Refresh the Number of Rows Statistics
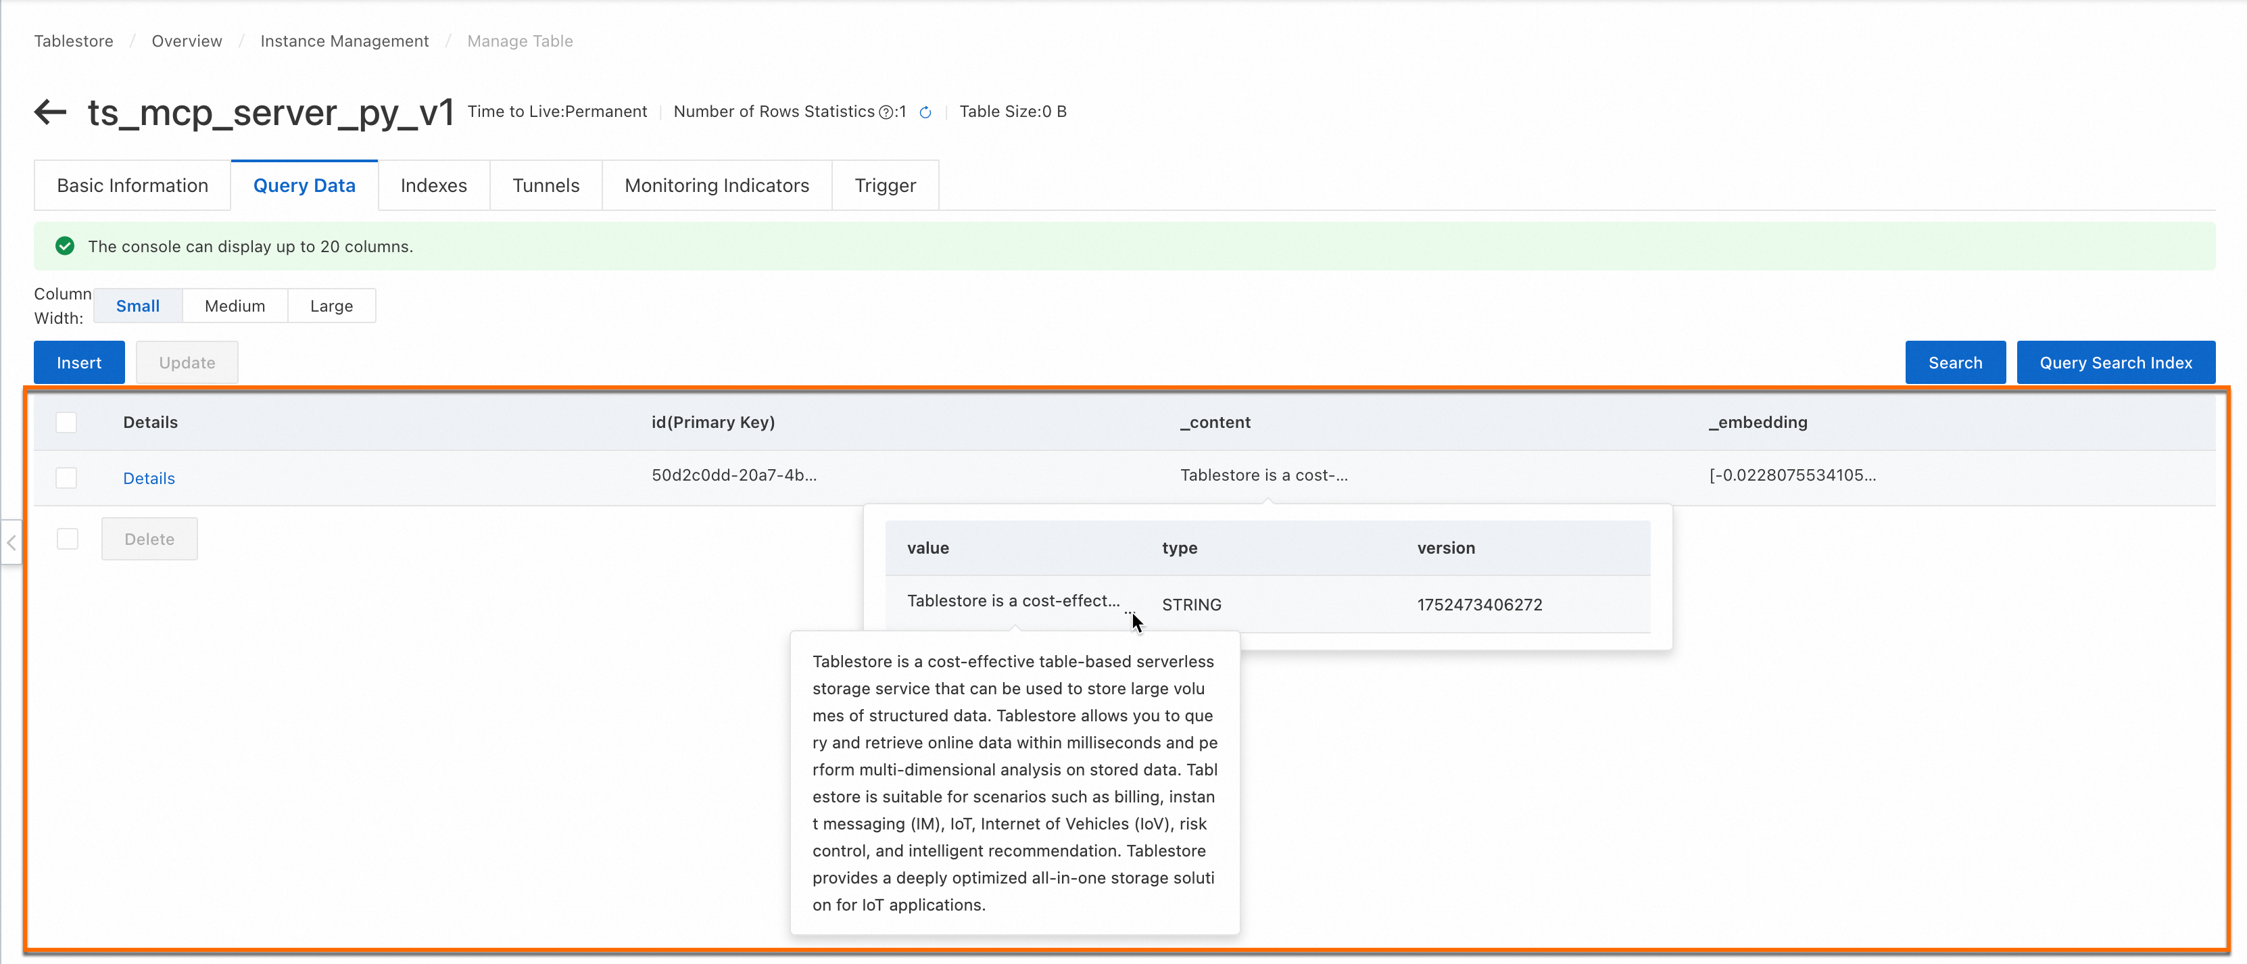Image resolution: width=2247 pixels, height=964 pixels. [925, 112]
